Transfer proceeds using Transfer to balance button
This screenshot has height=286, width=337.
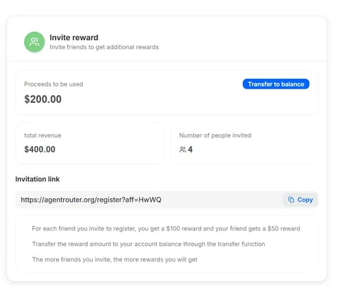pyautogui.click(x=276, y=84)
